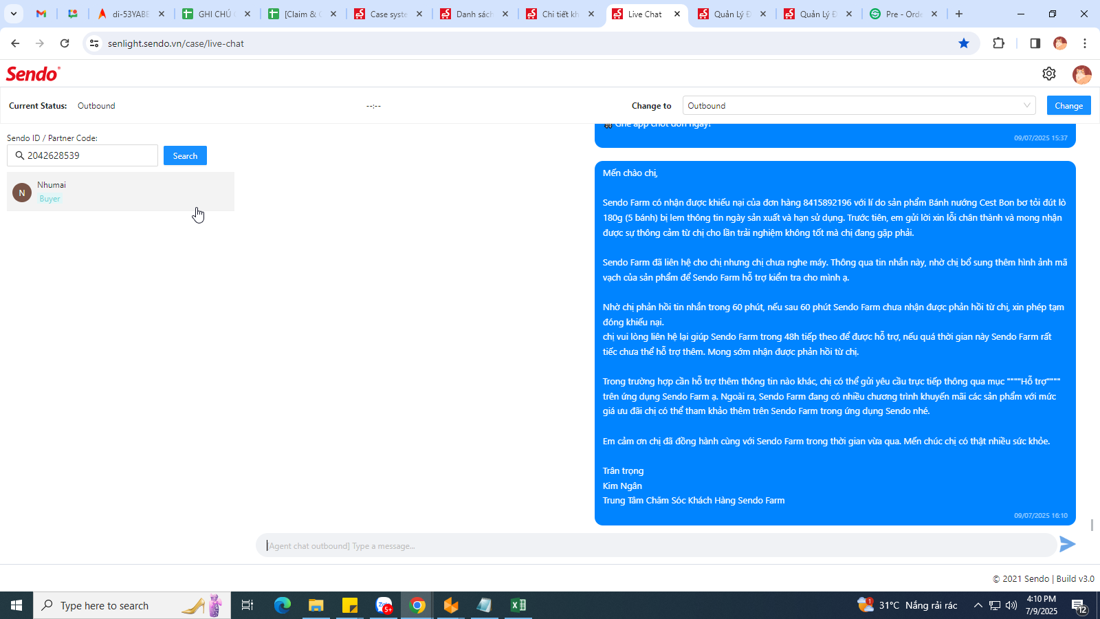Open the clock showing 4:10 PM
Viewport: 1100px width, 619px height.
[1041, 605]
